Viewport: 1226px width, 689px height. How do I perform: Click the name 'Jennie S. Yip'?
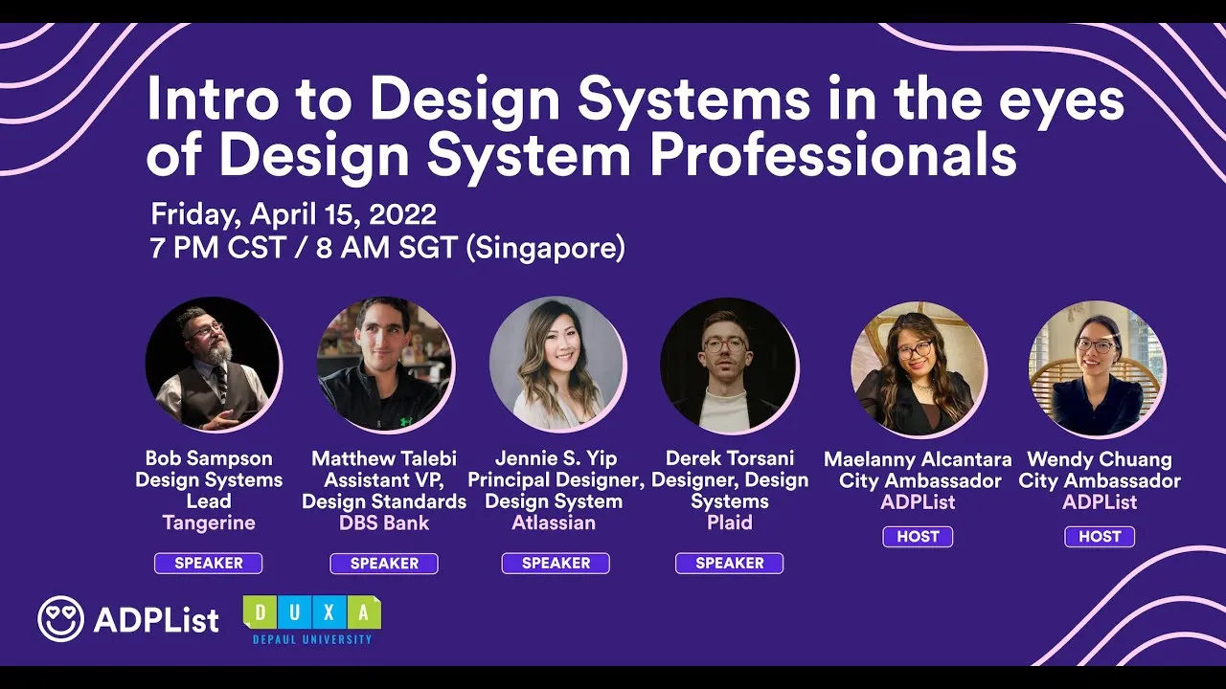[x=556, y=458]
